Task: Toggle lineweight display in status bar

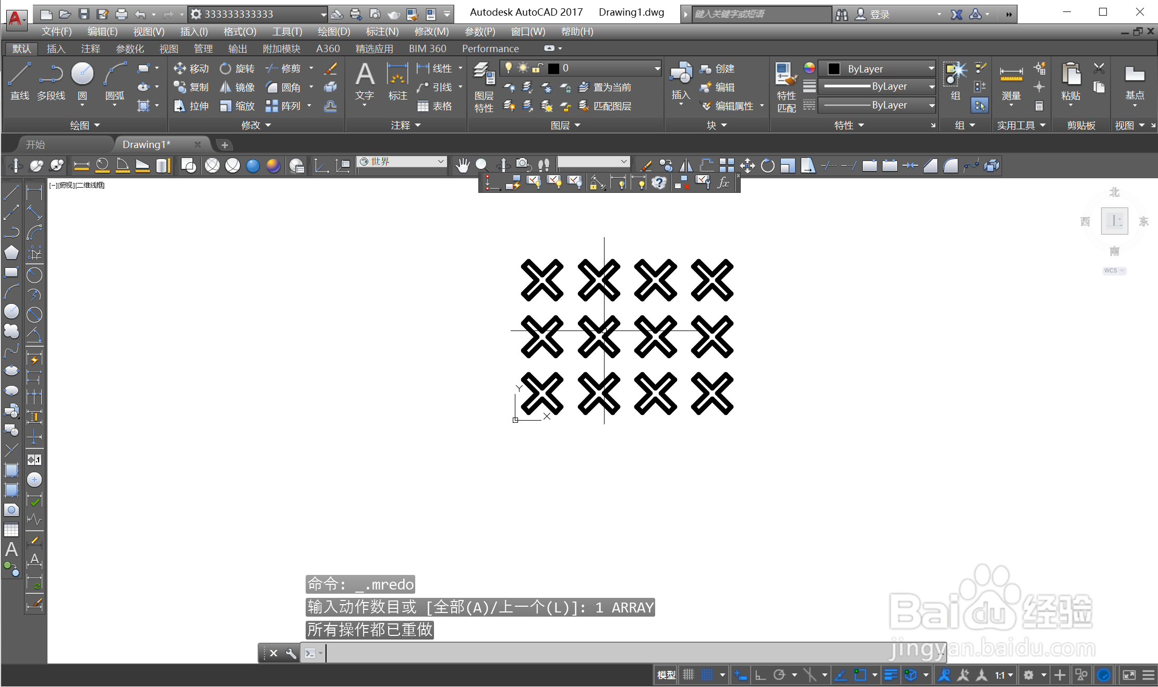Action: pos(890,675)
